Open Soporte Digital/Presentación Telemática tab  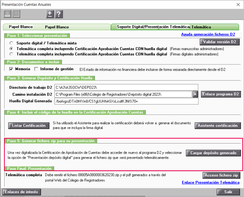coord(174,27)
